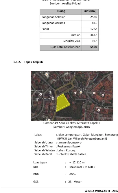
Task: Select the 'Lokasi' label
Action: (38, 135)
